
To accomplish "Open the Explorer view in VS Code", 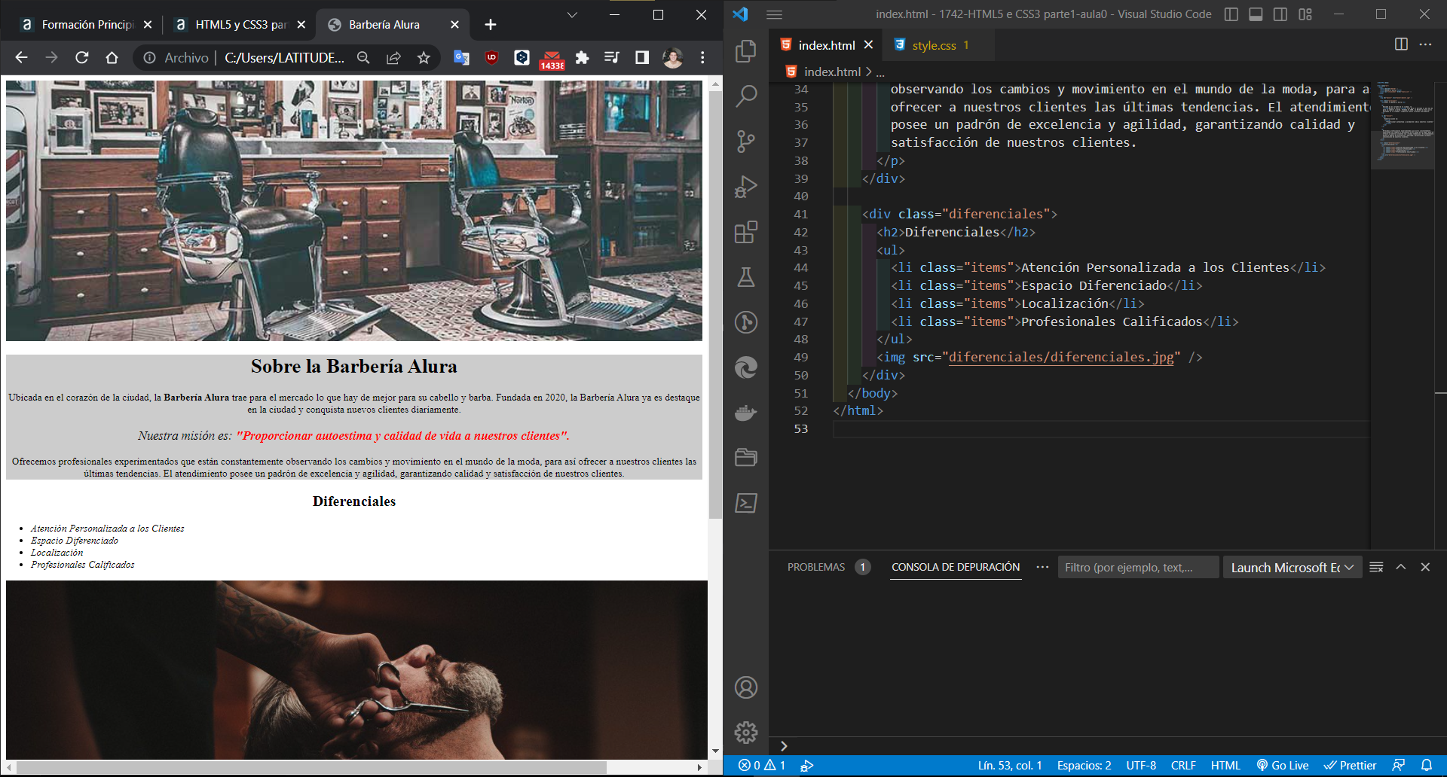I will click(746, 50).
